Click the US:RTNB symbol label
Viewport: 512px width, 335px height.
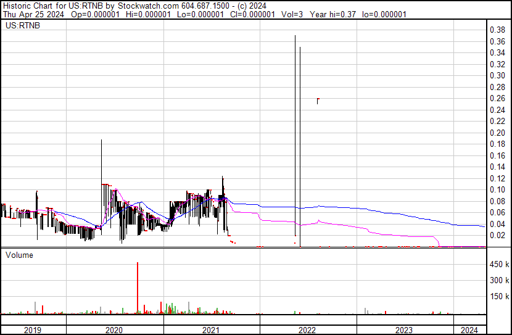click(x=23, y=25)
